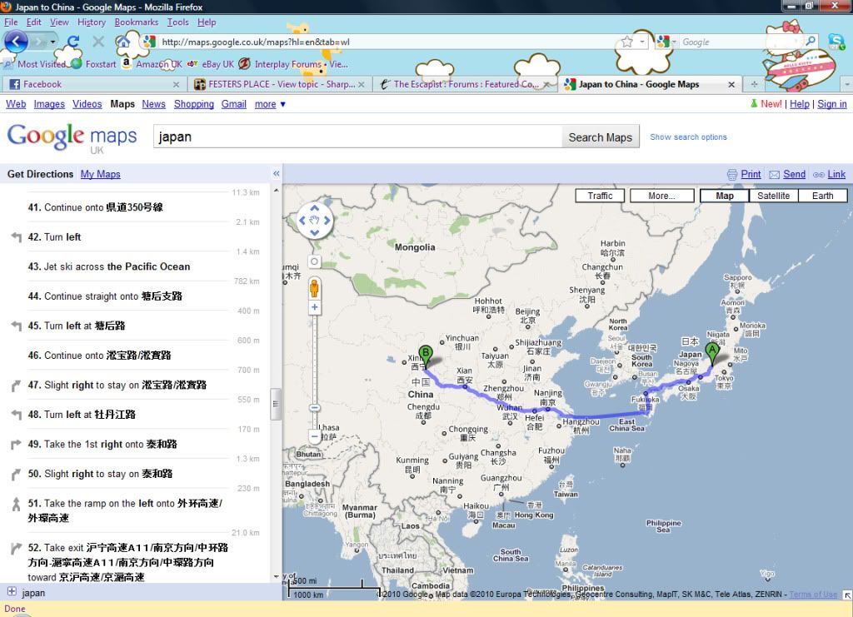Open the Amazon UK bookmark
853x617 pixels.
pos(152,64)
